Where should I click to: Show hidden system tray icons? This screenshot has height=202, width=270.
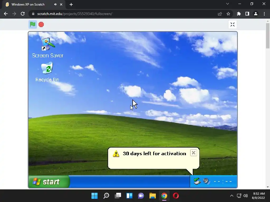232,196
